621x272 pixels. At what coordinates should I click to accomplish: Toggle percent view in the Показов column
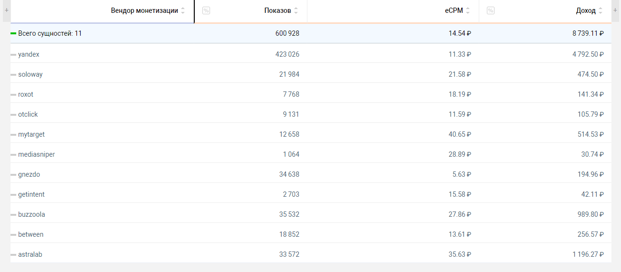(x=206, y=10)
